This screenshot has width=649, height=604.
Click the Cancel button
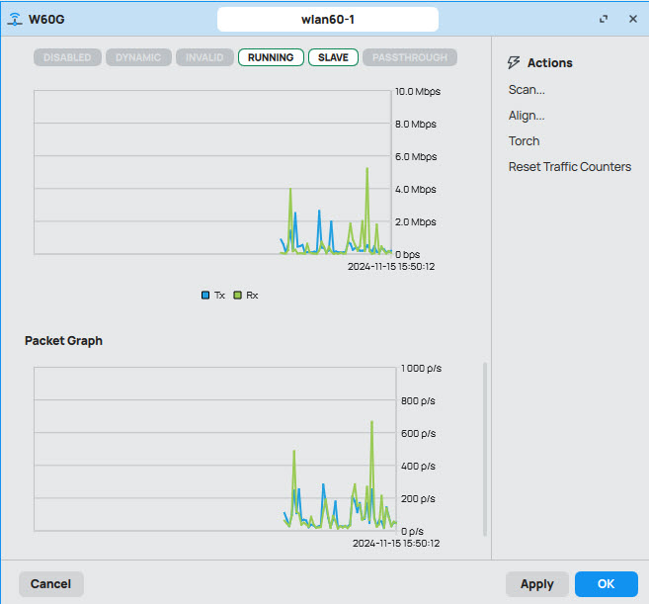pyautogui.click(x=51, y=584)
